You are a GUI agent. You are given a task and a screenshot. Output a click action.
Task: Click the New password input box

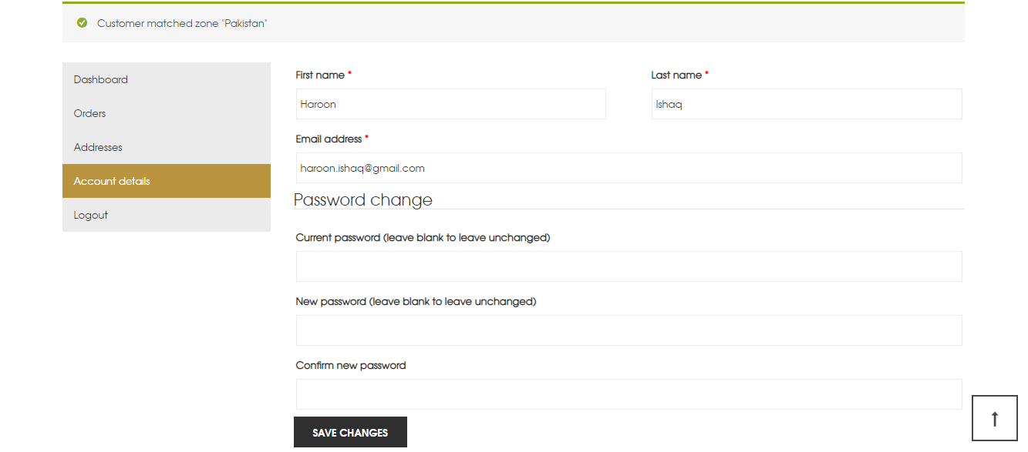click(629, 330)
